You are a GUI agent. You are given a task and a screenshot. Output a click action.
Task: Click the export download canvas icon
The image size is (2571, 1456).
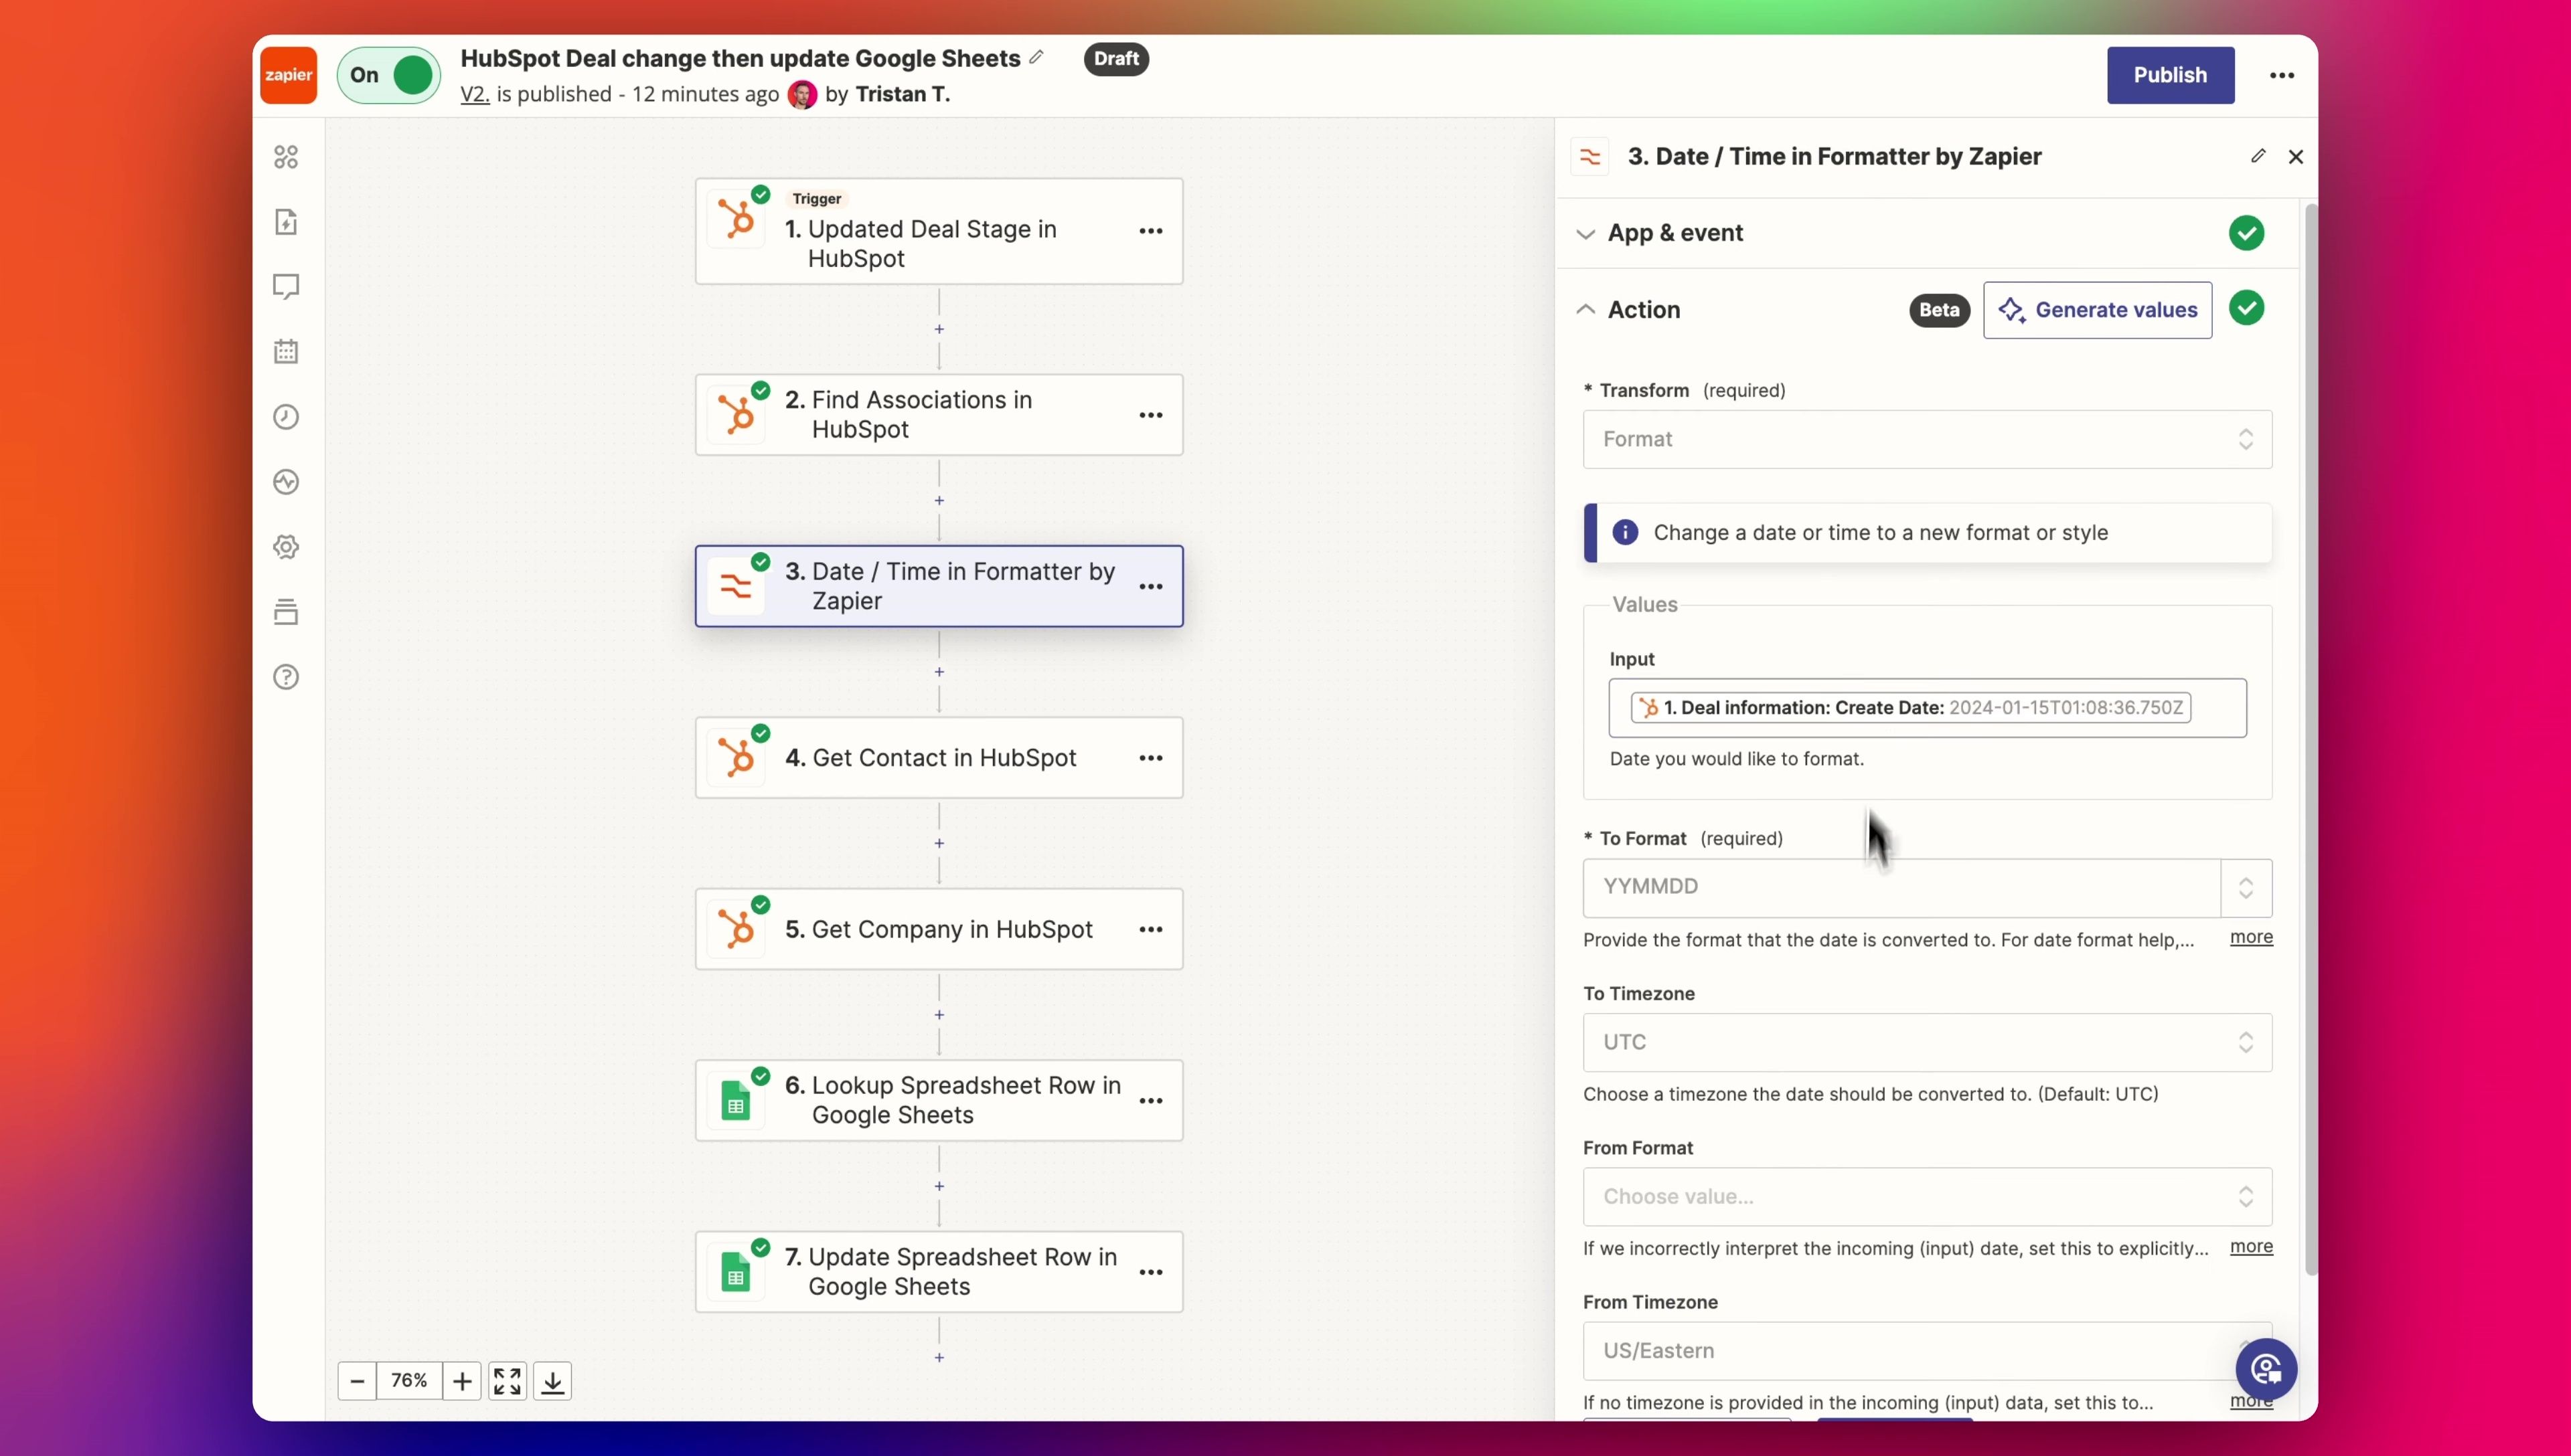coord(552,1381)
